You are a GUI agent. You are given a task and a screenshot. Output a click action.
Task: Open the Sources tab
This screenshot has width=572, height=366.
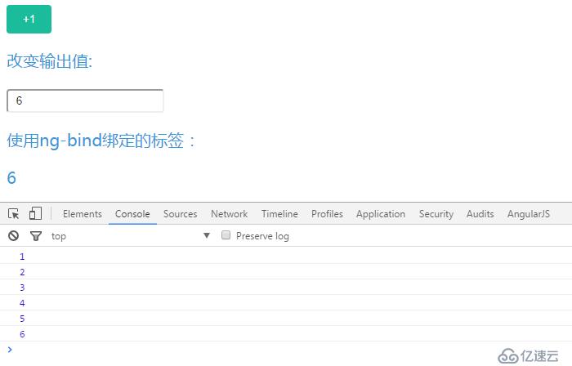(181, 214)
